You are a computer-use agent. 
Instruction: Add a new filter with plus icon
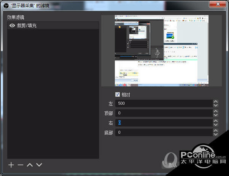11,165
